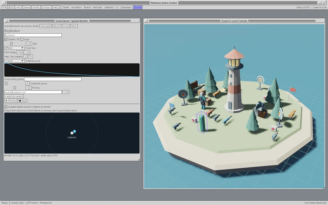Click Add clip variant
This screenshot has height=205, width=328.
(x=14, y=96)
